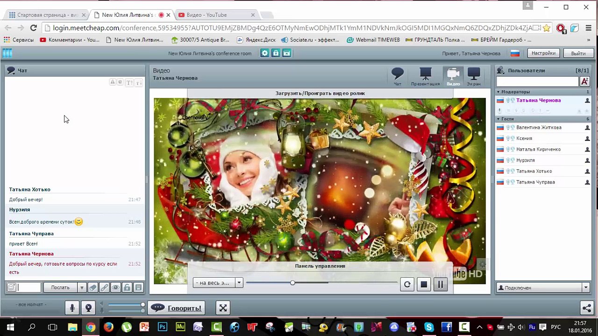Seek the video progress slider
This screenshot has height=336, width=598.
[321, 283]
